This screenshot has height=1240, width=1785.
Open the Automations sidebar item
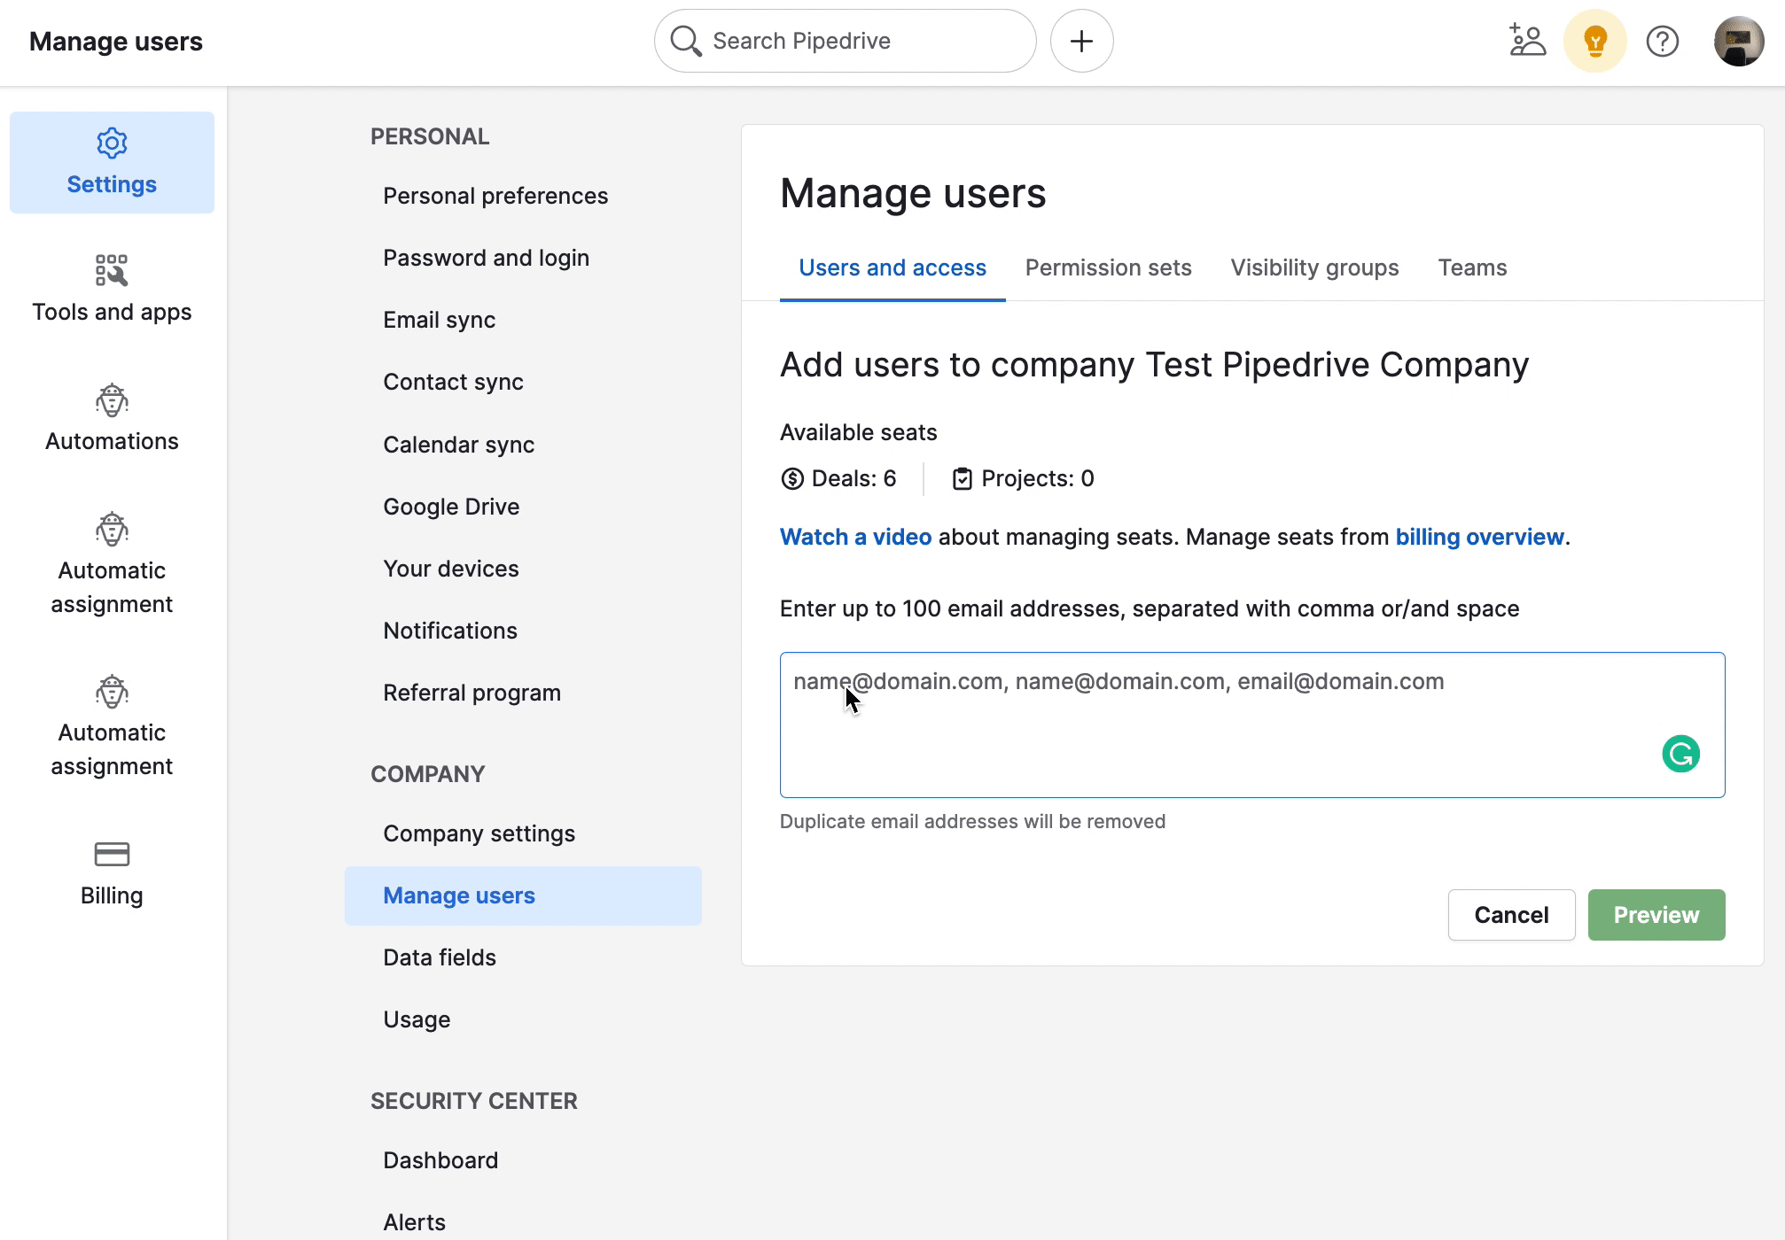point(112,419)
